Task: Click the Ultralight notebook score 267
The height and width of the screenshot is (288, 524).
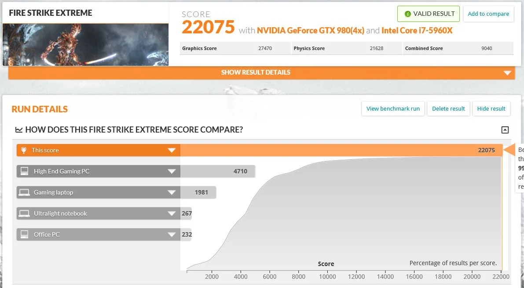Action: click(187, 213)
